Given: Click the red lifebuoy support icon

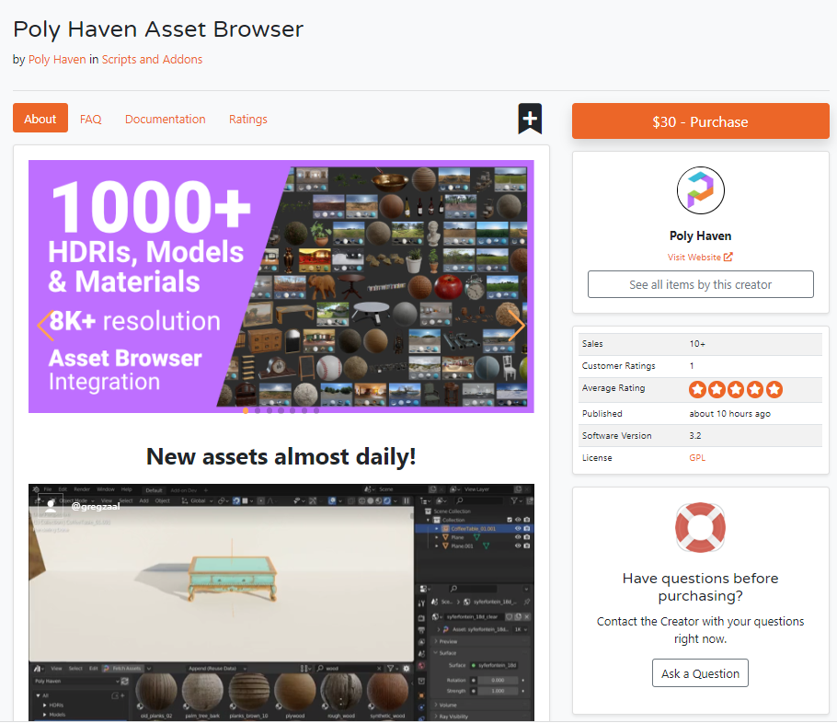Looking at the screenshot, I should coord(700,527).
